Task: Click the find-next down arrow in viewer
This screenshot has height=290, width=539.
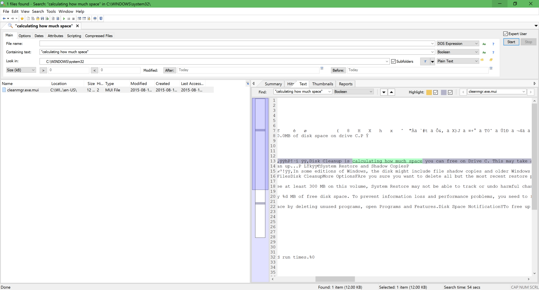Action: pyautogui.click(x=384, y=92)
